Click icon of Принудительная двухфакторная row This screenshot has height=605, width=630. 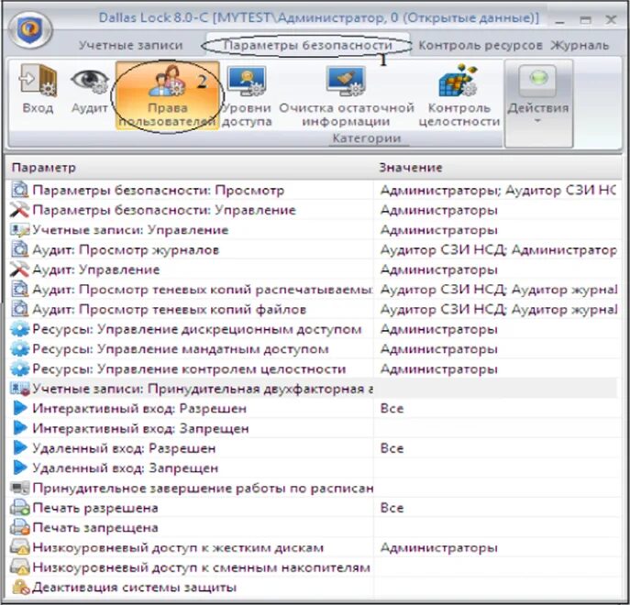[19, 389]
